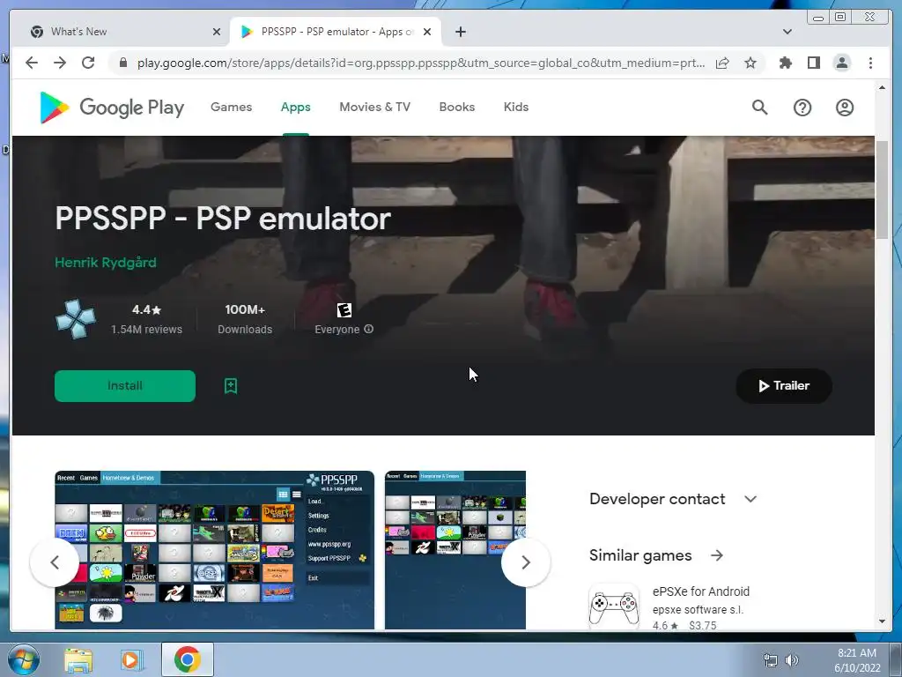Launch Windows Media Player from taskbar
Viewport: 902px width, 677px height.
[132, 660]
